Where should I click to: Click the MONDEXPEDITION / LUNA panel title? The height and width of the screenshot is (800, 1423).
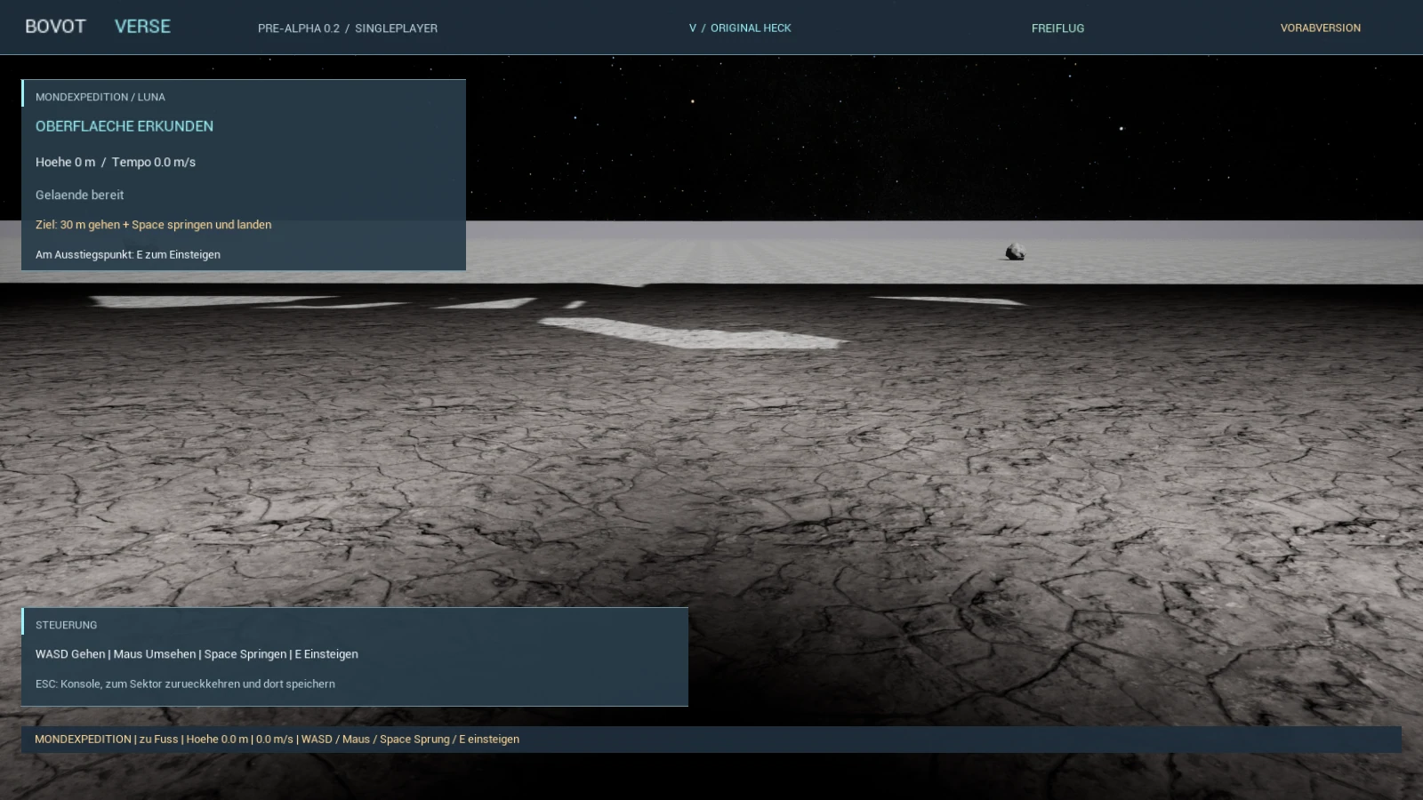100,97
